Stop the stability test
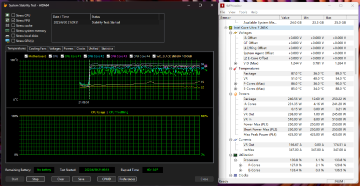The height and width of the screenshot is (186, 360). point(36,179)
